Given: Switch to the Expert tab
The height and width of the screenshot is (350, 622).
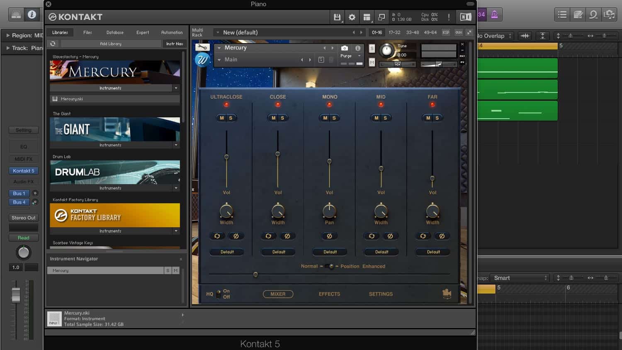Looking at the screenshot, I should click(x=143, y=32).
